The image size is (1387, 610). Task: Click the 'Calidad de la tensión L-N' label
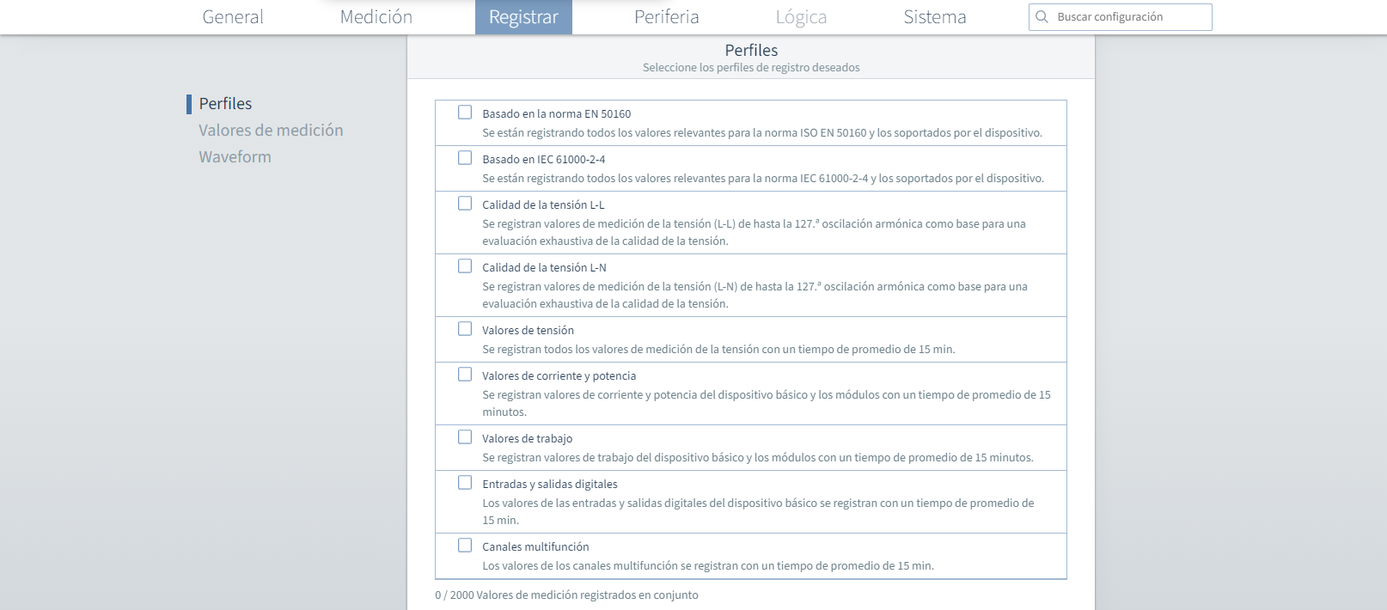tap(544, 268)
